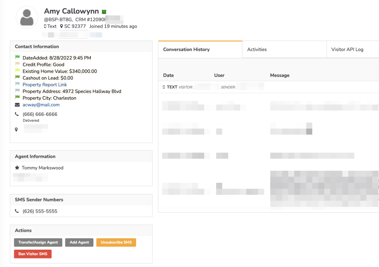The image size is (379, 267).
Task: Click the green archive icon beside Amy Callowynn
Action: click(104, 12)
